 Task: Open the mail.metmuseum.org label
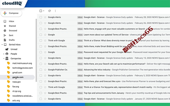pyautogui.click(x=22, y=63)
